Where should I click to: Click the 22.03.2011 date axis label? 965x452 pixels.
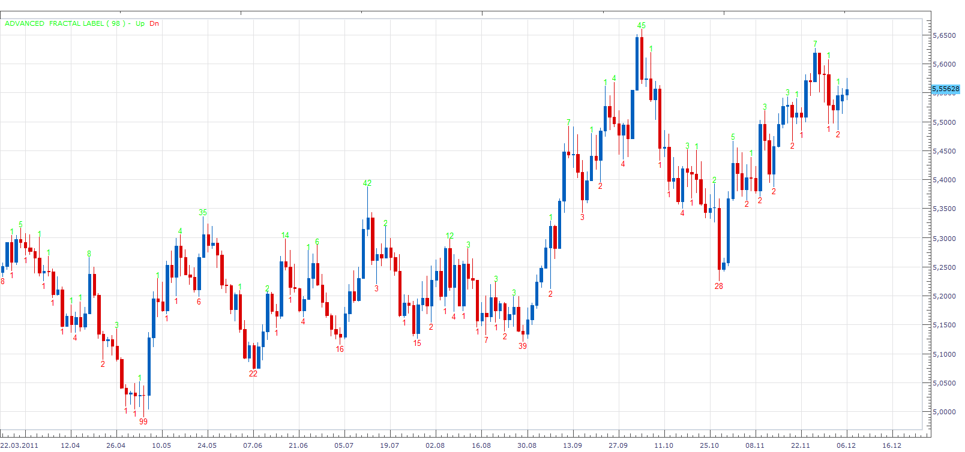point(19,445)
